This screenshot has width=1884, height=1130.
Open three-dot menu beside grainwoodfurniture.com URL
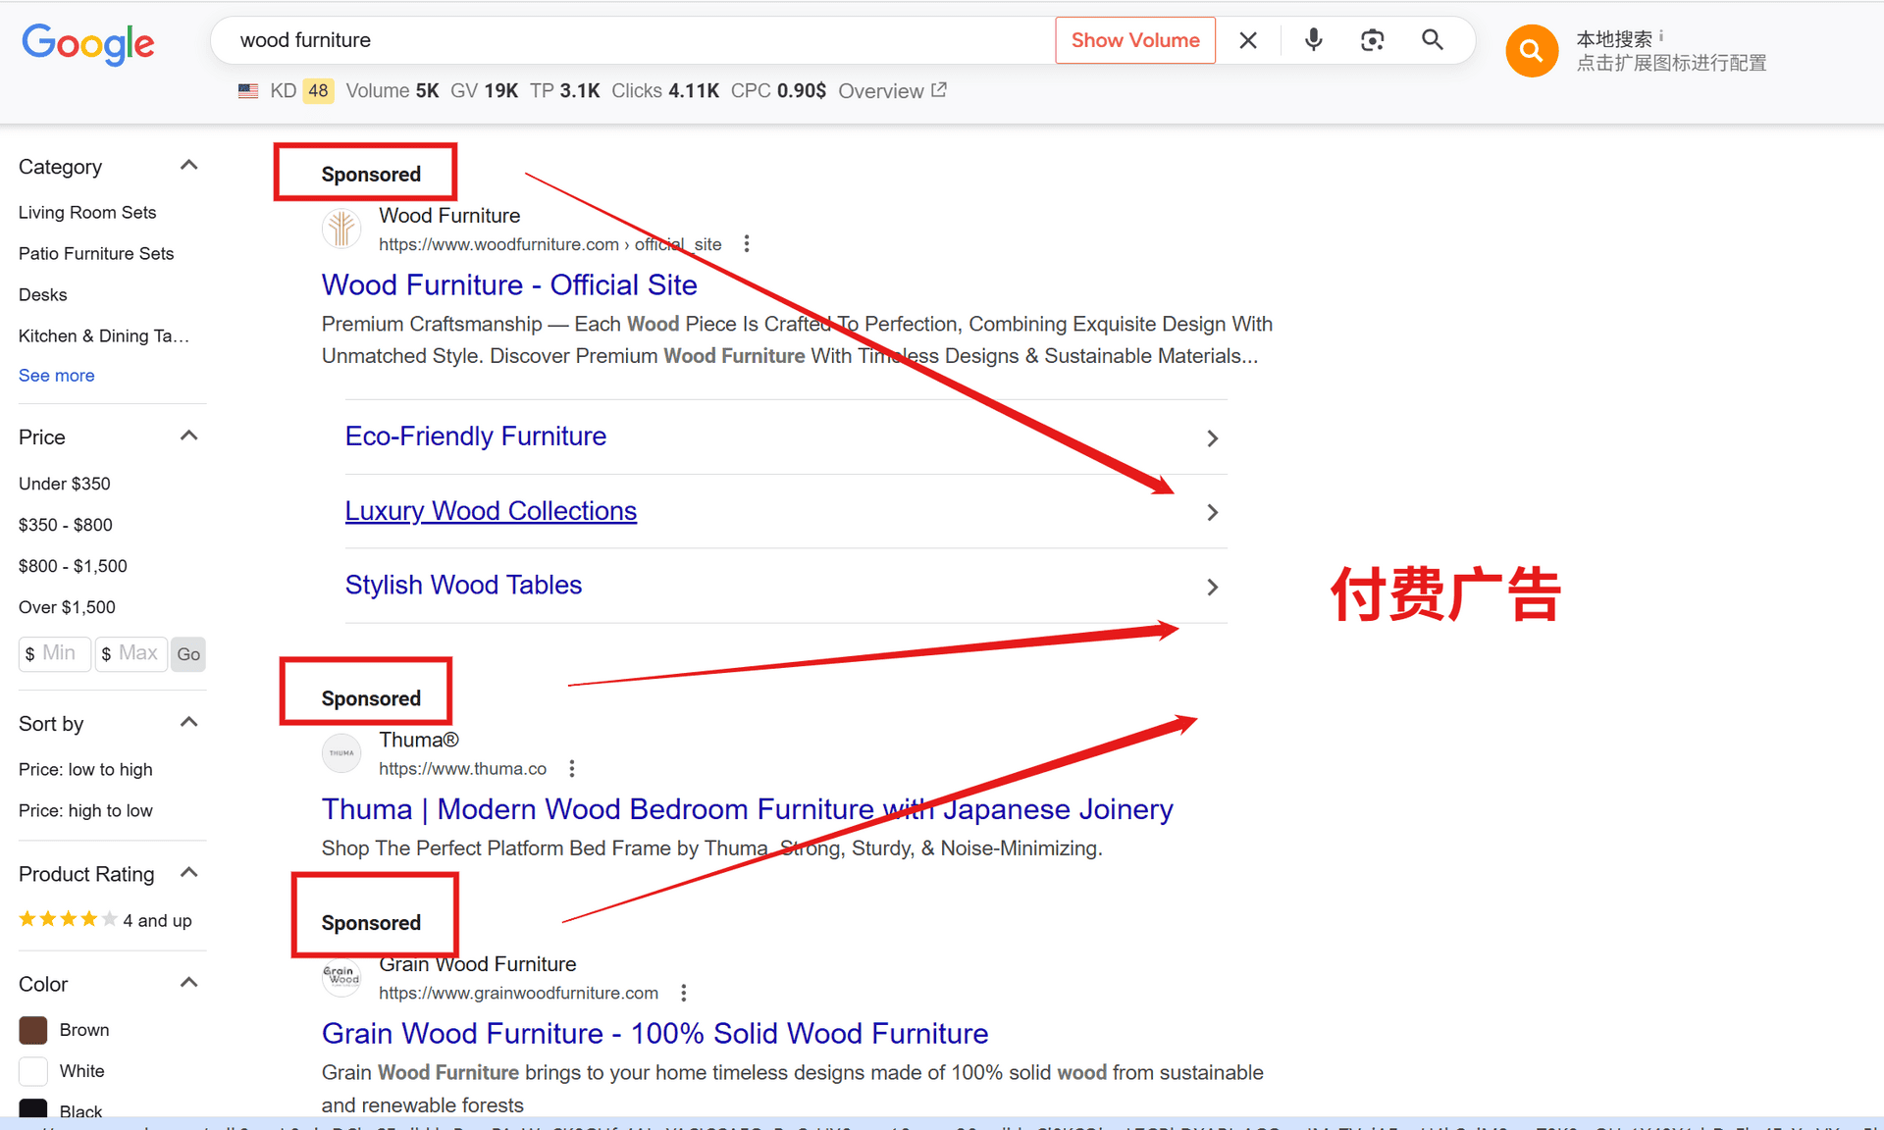684,993
